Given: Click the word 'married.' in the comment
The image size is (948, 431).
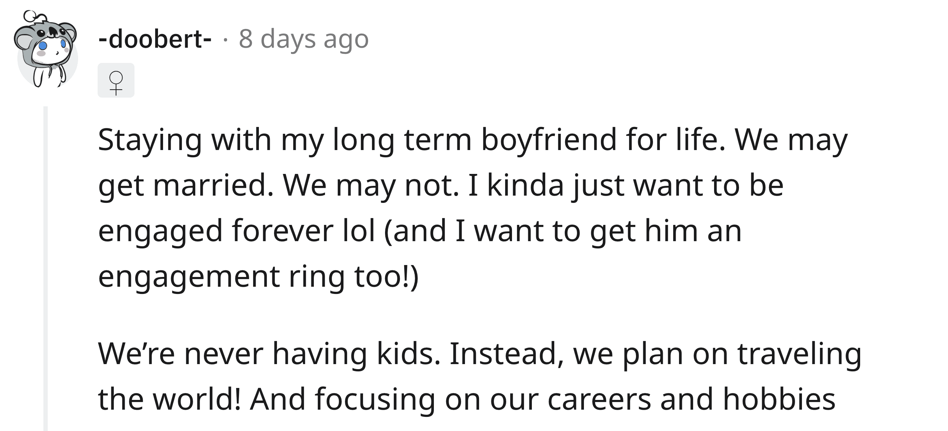Looking at the screenshot, I should click(213, 186).
